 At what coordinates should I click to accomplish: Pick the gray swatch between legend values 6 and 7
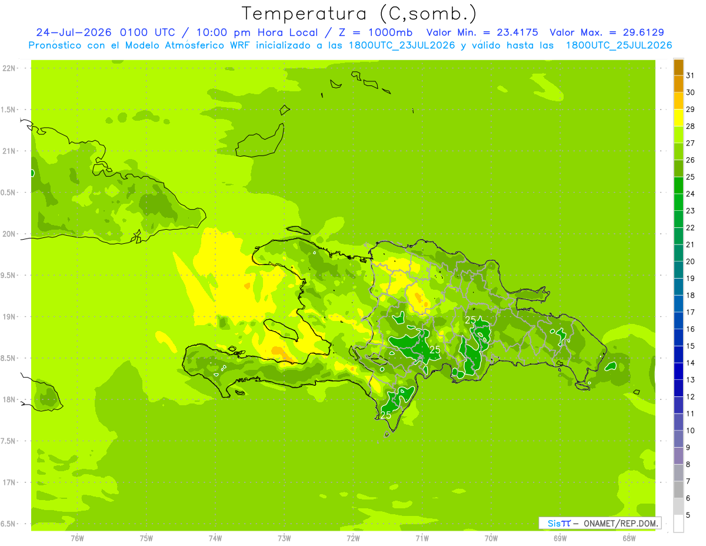[x=678, y=490]
